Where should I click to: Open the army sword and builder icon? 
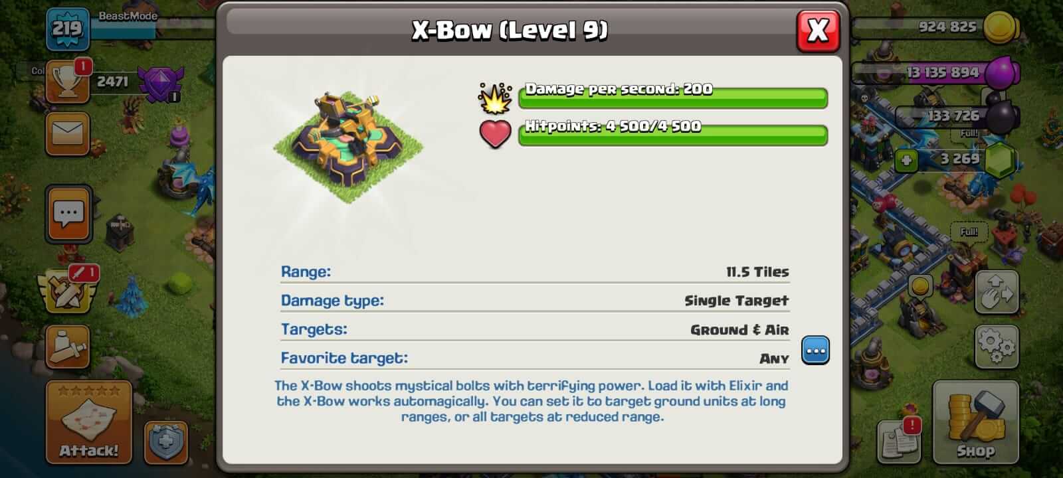(x=68, y=347)
